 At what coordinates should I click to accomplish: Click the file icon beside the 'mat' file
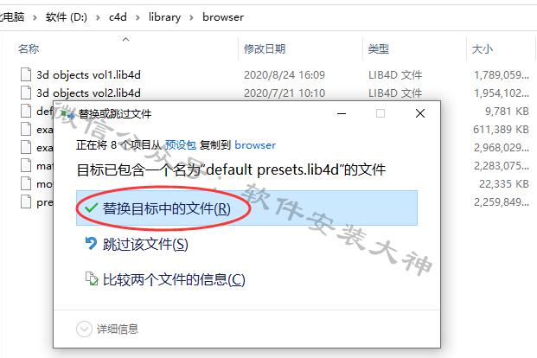(x=26, y=165)
